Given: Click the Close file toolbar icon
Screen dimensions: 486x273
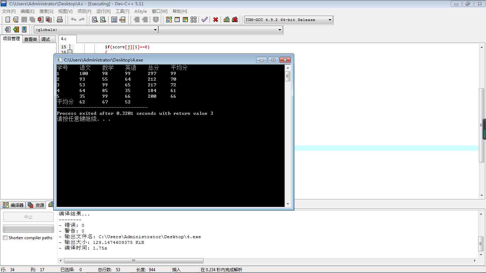Looking at the screenshot, I should point(40,20).
